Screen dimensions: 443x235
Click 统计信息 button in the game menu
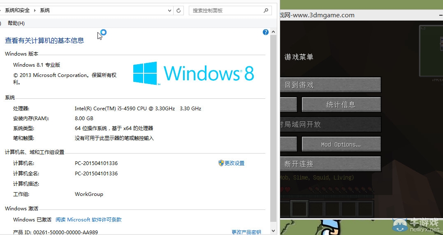(341, 105)
